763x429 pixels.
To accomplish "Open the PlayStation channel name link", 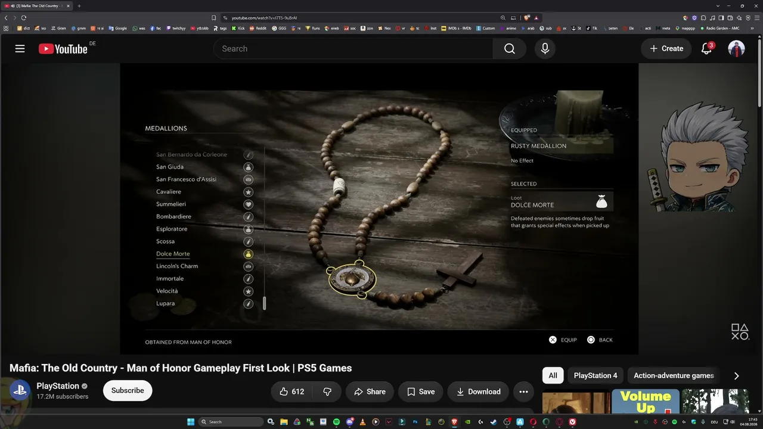I will click(58, 386).
